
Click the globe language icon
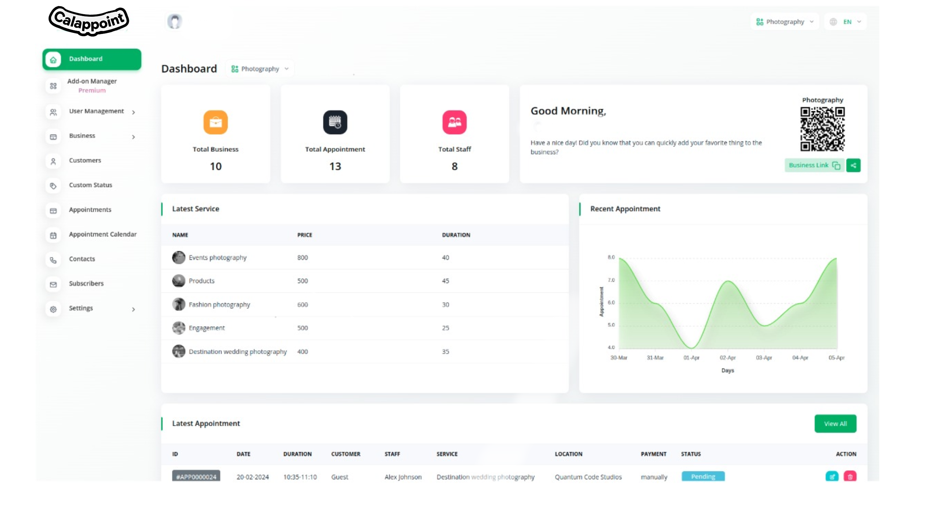(833, 22)
